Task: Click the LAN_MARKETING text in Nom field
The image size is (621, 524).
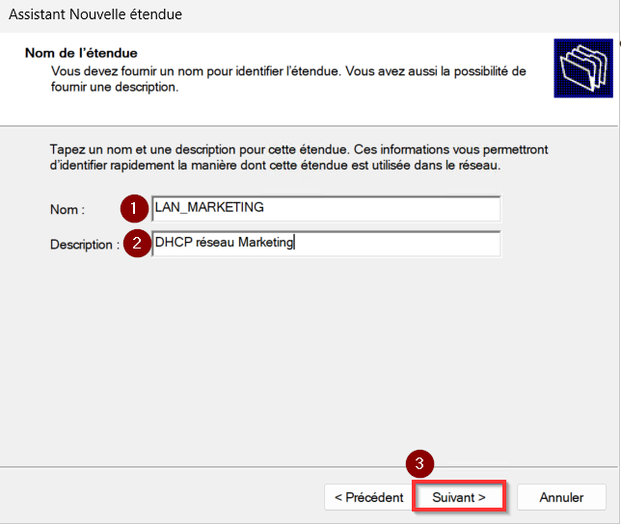Action: click(209, 207)
